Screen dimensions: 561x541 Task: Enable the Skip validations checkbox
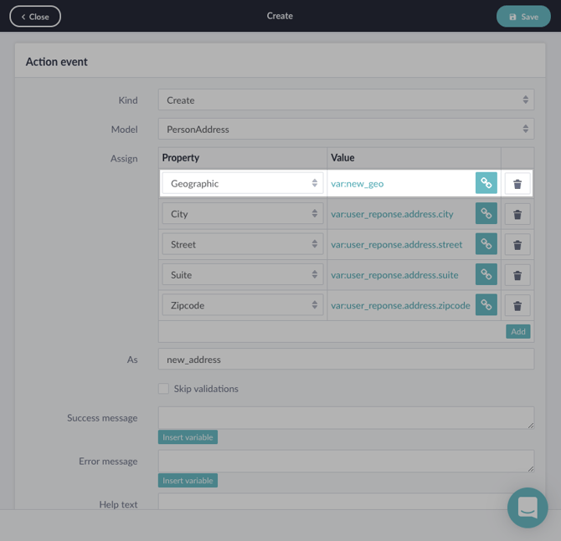point(163,389)
